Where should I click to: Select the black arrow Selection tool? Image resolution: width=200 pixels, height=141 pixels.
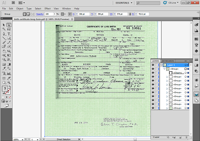[4, 25]
